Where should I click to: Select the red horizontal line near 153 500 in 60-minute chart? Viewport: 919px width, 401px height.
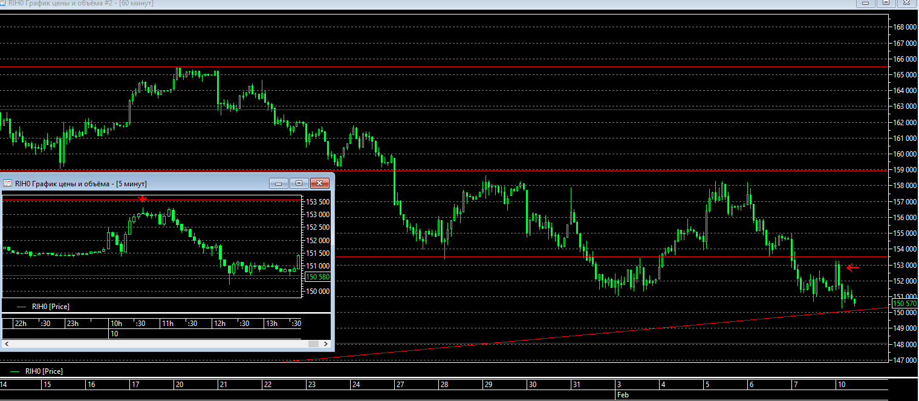pos(611,257)
